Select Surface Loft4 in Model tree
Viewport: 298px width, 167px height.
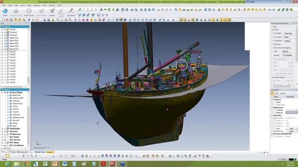pos(18,98)
